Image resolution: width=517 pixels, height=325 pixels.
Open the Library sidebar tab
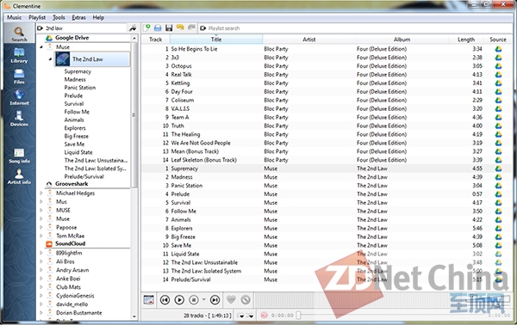pos(19,55)
